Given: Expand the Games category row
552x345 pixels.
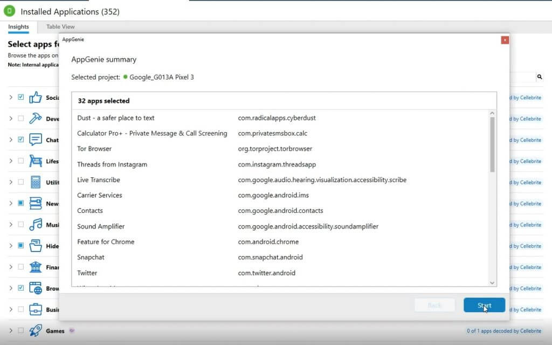Looking at the screenshot, I should click(x=11, y=330).
